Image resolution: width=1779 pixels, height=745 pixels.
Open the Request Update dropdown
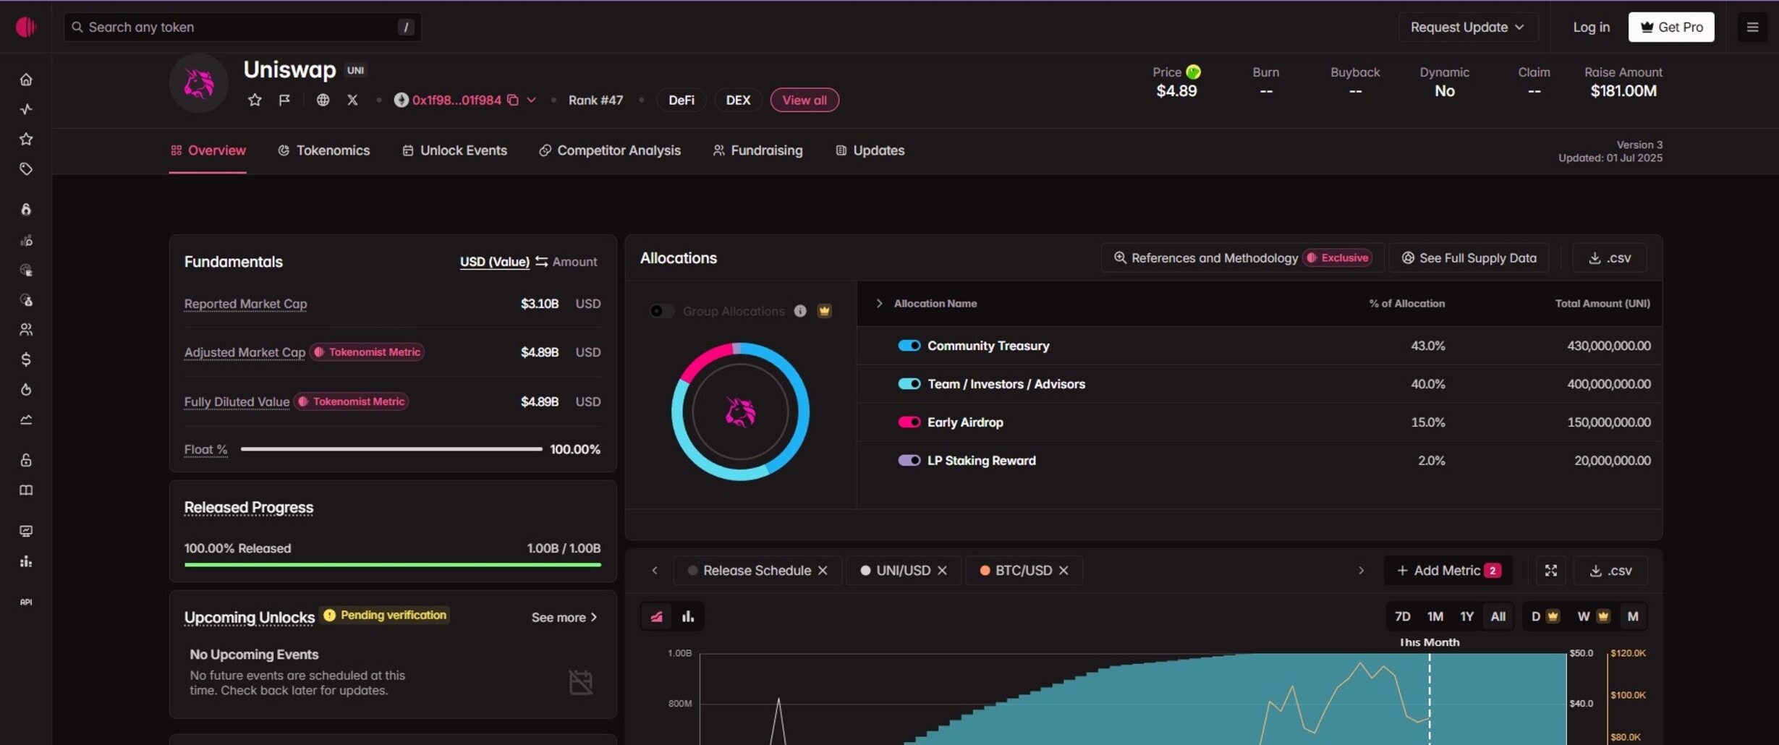[1467, 27]
